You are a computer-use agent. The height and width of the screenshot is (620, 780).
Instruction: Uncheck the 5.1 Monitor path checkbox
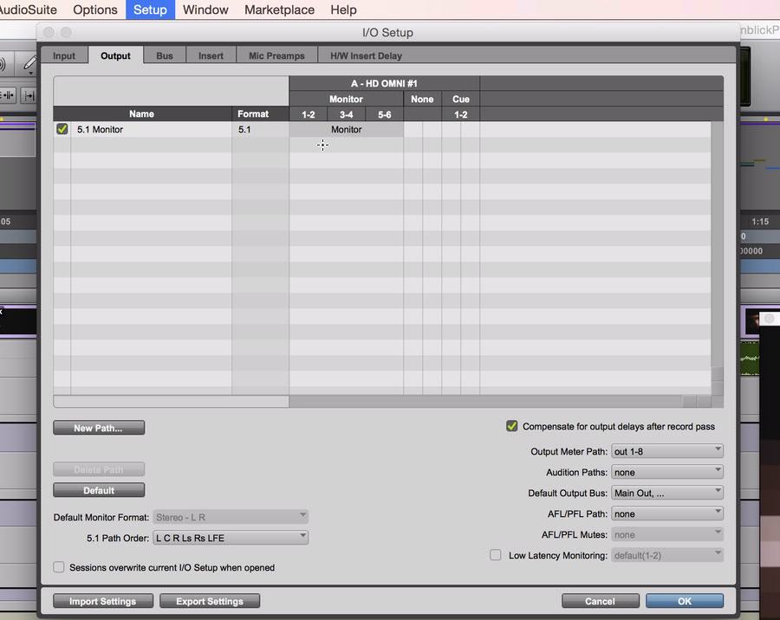[x=62, y=129]
